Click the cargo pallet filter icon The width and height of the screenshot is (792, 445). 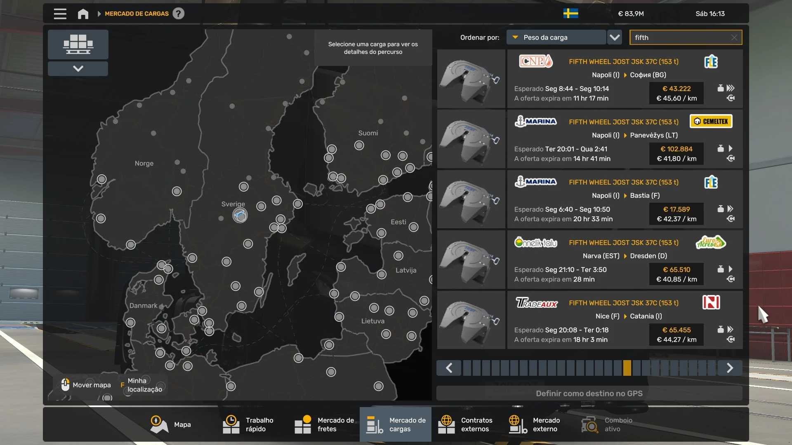click(x=78, y=44)
